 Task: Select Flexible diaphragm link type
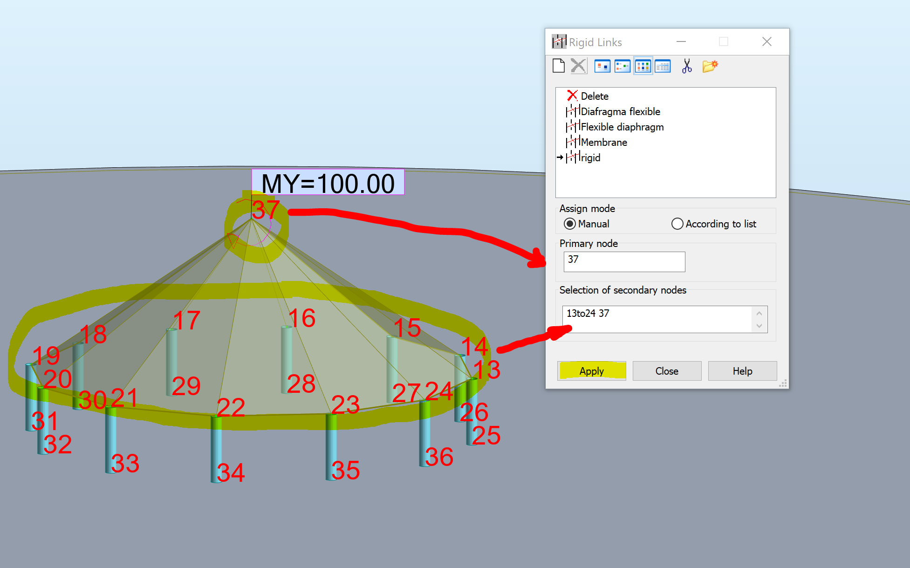point(622,127)
